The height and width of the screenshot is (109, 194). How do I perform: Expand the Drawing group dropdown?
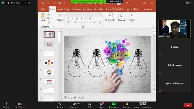tap(122, 23)
